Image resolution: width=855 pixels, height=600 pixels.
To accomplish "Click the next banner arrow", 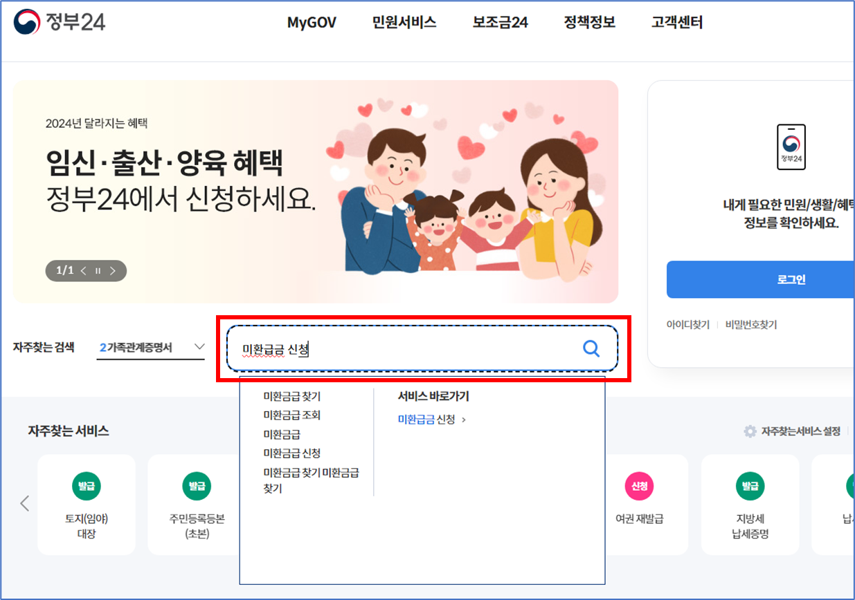I will [x=113, y=270].
